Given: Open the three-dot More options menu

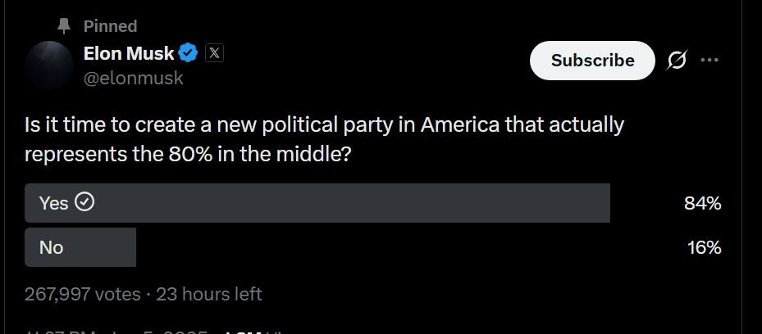Looking at the screenshot, I should (710, 61).
